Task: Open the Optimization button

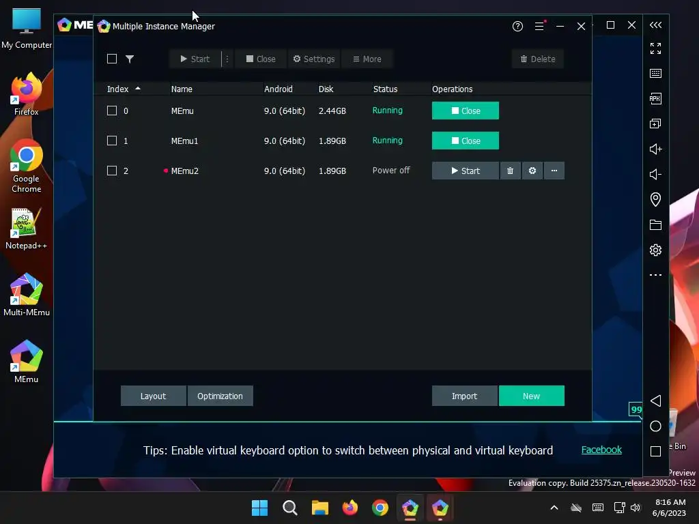Action: tap(220, 396)
